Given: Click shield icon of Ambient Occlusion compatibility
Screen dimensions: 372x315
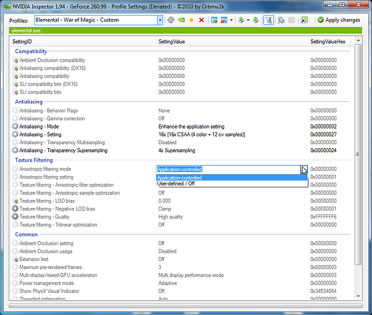Looking at the screenshot, I should click(x=15, y=60).
